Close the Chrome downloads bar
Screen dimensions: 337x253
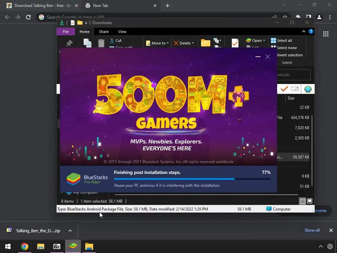(x=331, y=230)
